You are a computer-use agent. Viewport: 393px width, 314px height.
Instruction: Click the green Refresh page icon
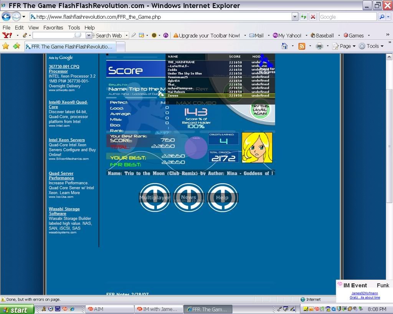[304, 17]
